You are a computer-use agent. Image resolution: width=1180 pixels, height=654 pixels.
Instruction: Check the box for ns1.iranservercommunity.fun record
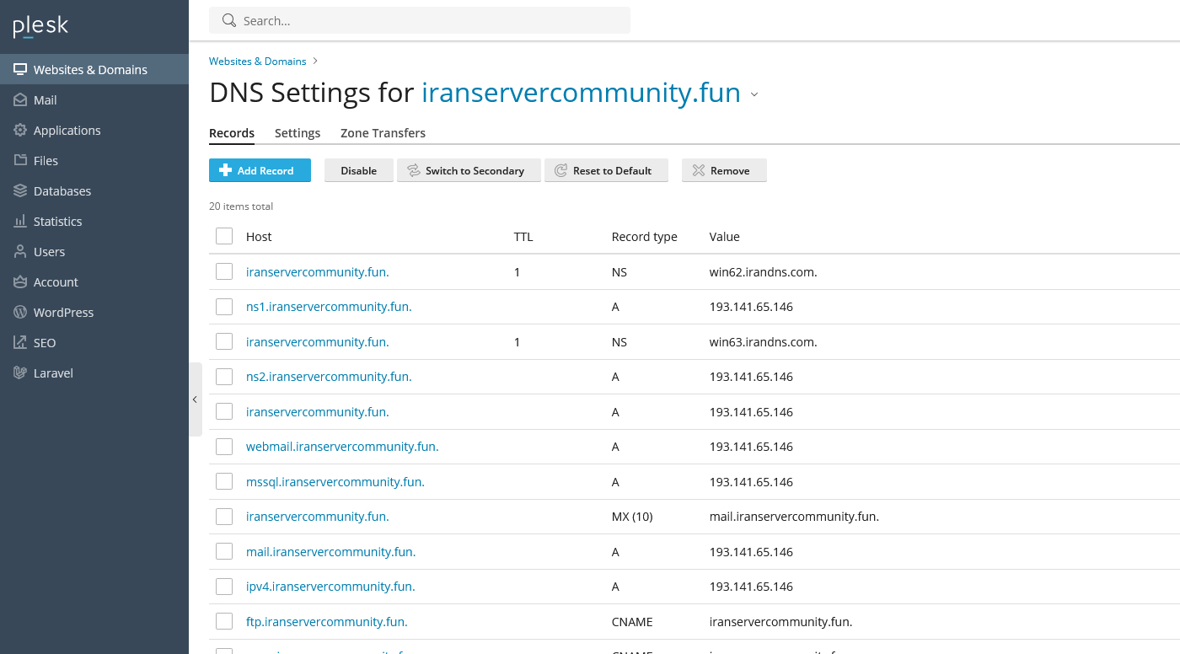pyautogui.click(x=224, y=307)
